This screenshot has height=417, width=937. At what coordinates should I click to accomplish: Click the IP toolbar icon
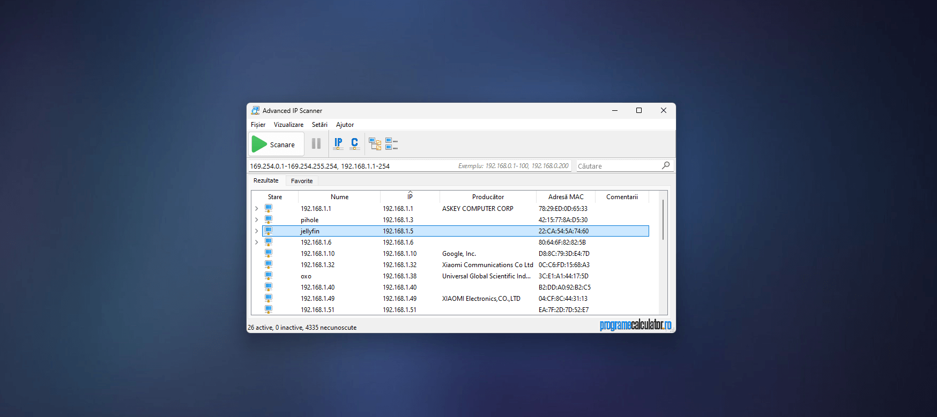pyautogui.click(x=338, y=144)
